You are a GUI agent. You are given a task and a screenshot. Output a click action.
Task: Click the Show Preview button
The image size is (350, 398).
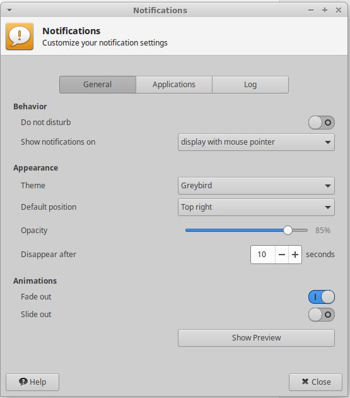pyautogui.click(x=256, y=338)
